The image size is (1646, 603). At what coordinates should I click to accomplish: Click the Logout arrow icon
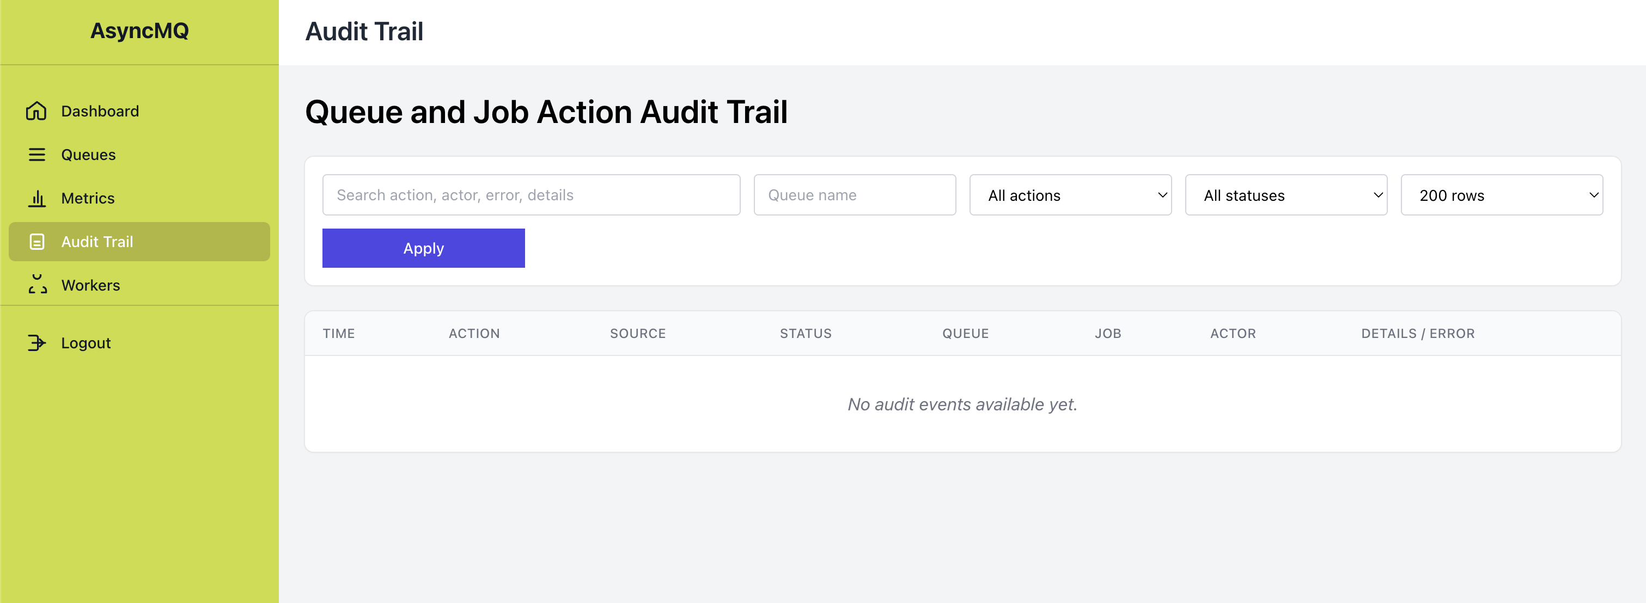click(x=36, y=343)
